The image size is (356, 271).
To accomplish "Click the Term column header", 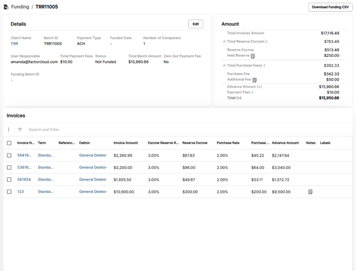I will pyautogui.click(x=42, y=143).
